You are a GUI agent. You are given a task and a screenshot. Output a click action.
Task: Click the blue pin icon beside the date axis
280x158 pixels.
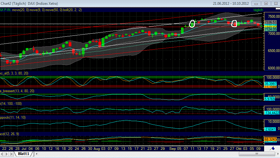click(x=272, y=148)
